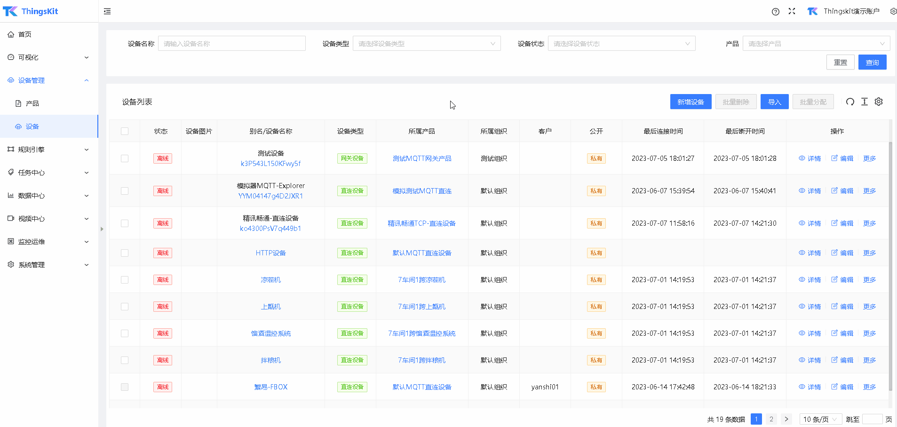The height and width of the screenshot is (427, 897).
Task: Change page size 10 条/页 dropdown
Action: tap(820, 419)
